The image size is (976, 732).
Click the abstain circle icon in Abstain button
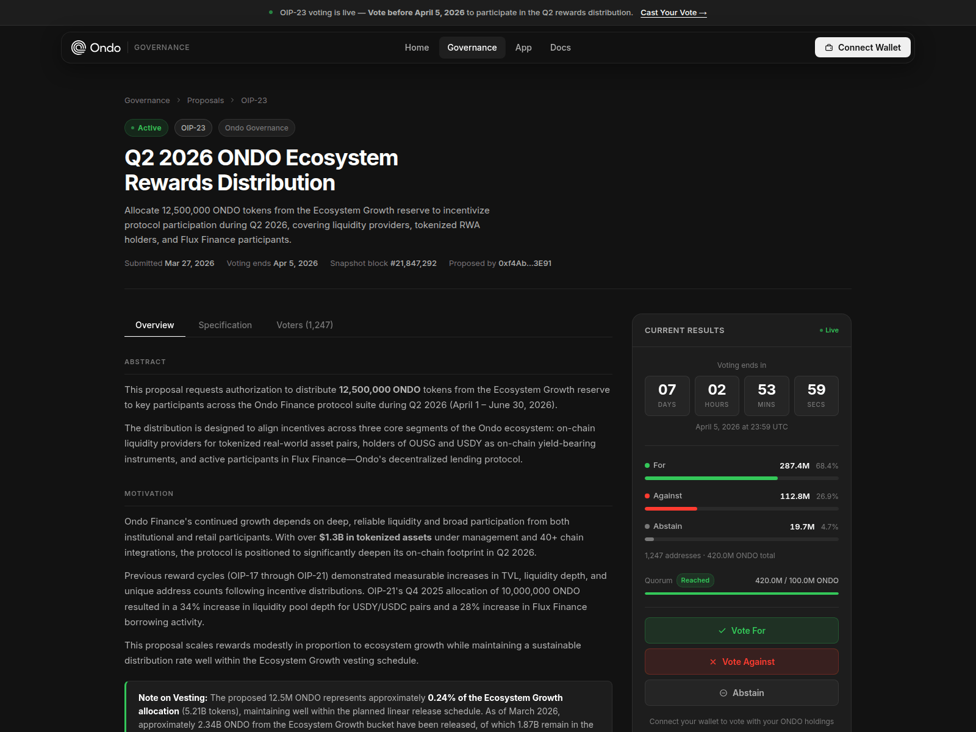pos(723,692)
